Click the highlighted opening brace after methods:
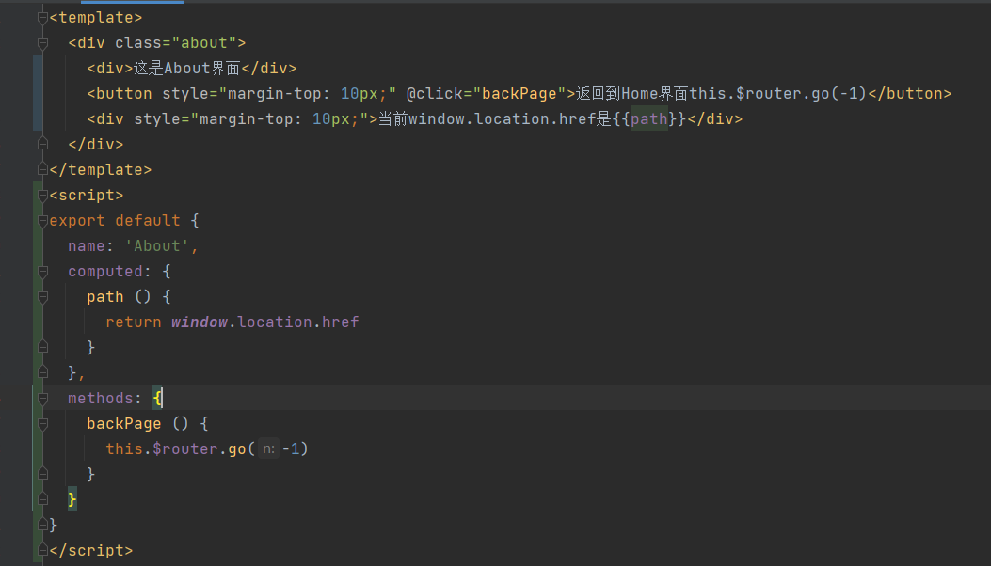This screenshot has height=566, width=991. [157, 398]
